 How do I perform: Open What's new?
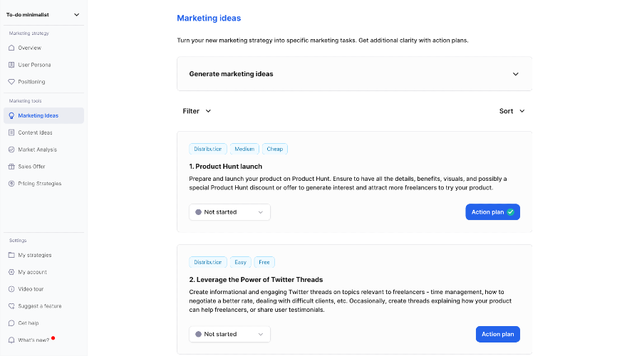[43, 340]
